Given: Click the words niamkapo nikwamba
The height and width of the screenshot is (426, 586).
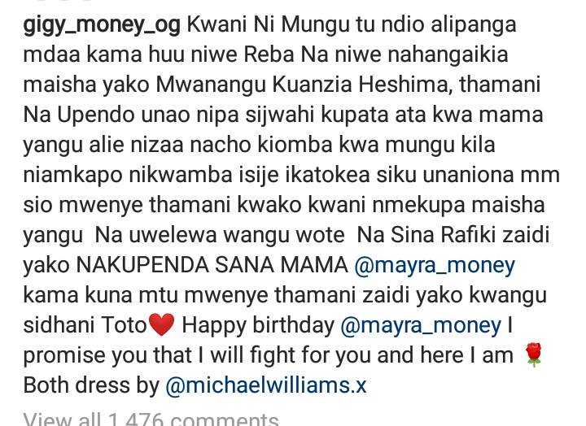Looking at the screenshot, I should 128,175.
